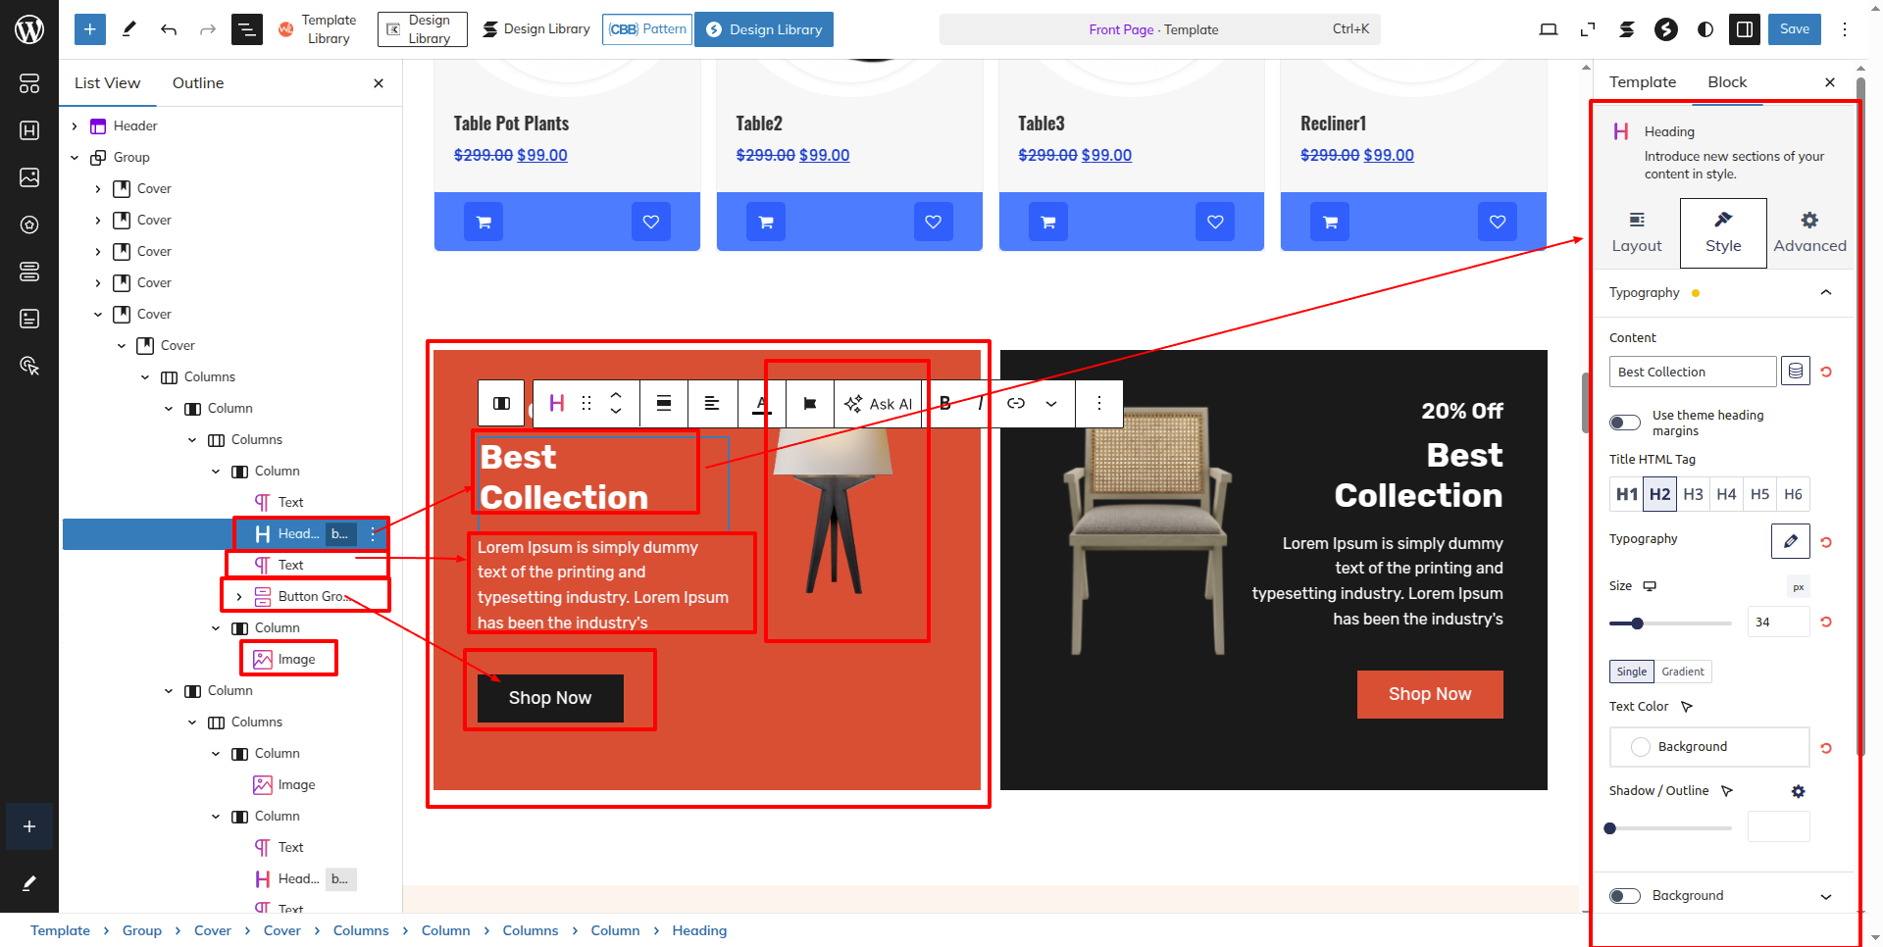Open the Layout tab
The width and height of the screenshot is (1883, 947).
tap(1637, 233)
